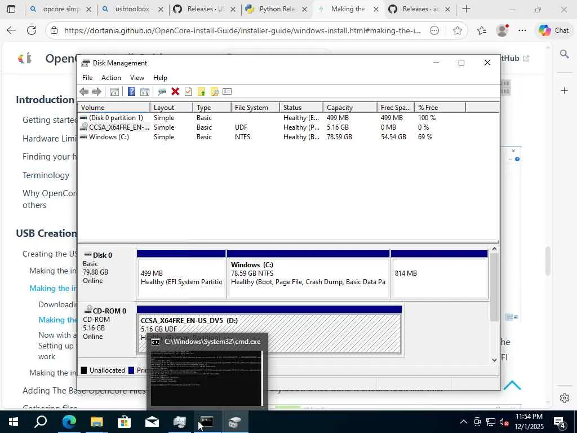The height and width of the screenshot is (433, 577).
Task: Open the Edge profile avatar icon
Action: coord(502,30)
